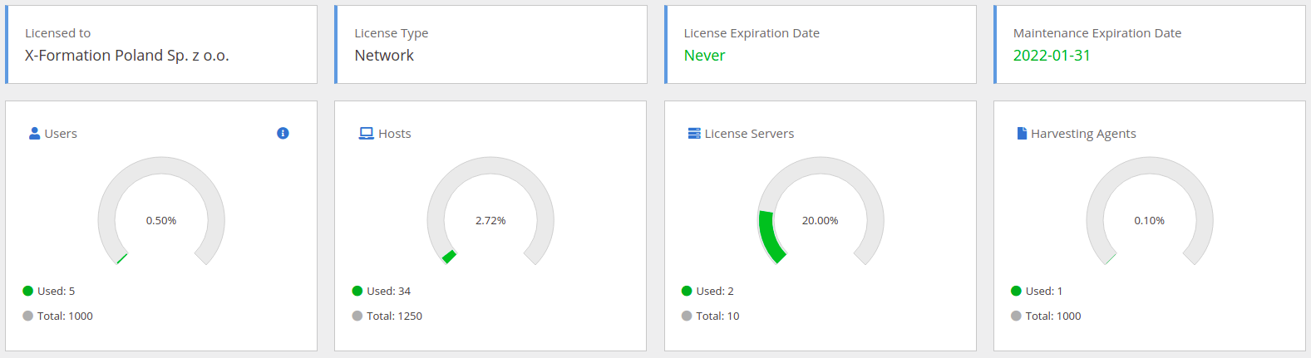Click gray Total dot under Hosts
The width and height of the screenshot is (1311, 358).
(x=357, y=316)
